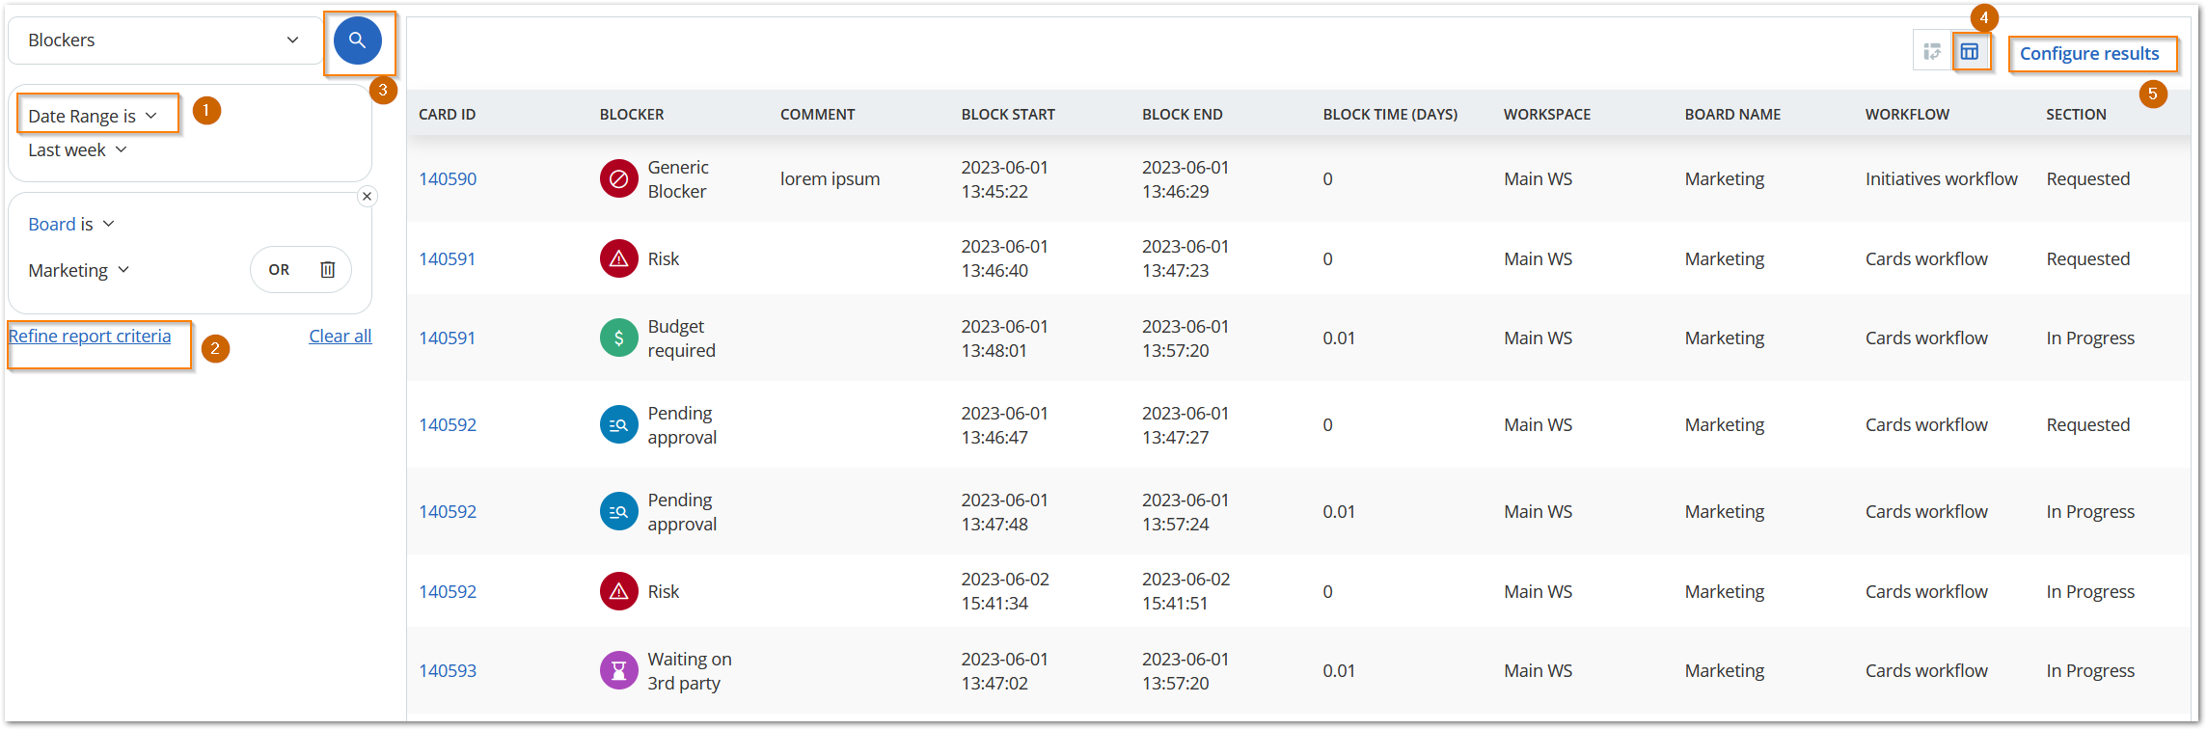Click the Pending approval icon on card 140592
2207x730 pixels.
618,424
